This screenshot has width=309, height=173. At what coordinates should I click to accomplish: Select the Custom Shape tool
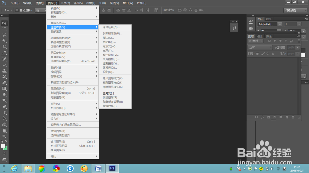(4, 124)
